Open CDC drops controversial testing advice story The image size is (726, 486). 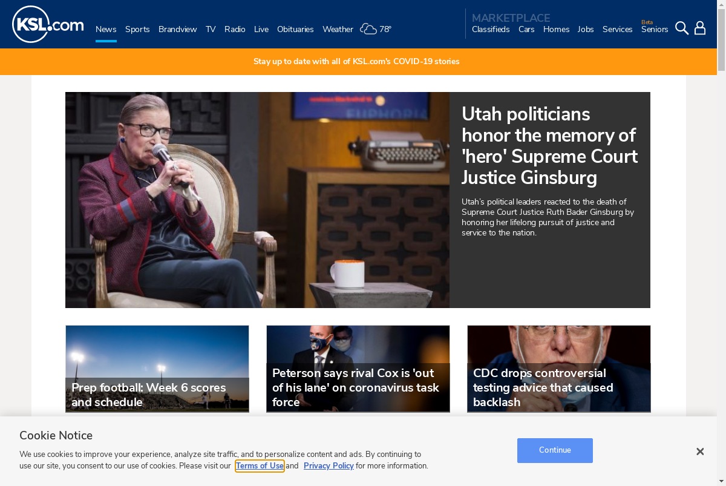pos(559,369)
